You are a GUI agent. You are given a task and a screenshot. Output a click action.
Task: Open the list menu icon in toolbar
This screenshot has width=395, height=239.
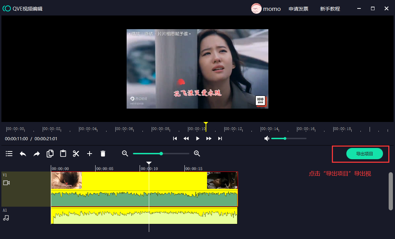[x=9, y=154]
